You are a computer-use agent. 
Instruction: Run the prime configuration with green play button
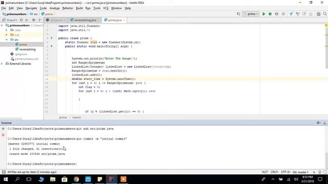pos(264,14)
